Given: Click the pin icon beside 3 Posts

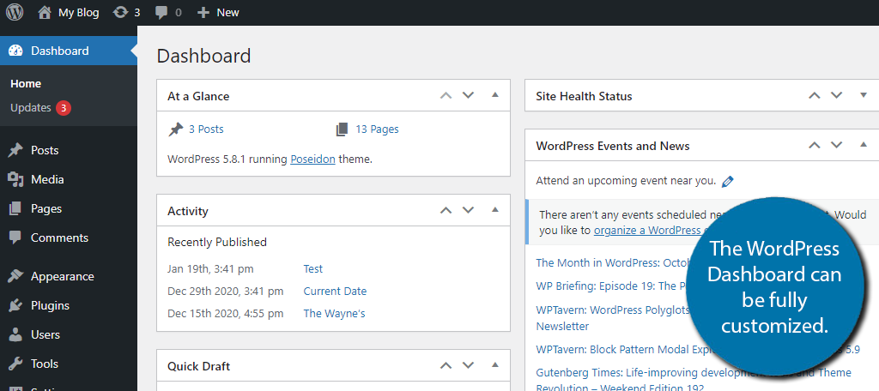Looking at the screenshot, I should point(175,129).
